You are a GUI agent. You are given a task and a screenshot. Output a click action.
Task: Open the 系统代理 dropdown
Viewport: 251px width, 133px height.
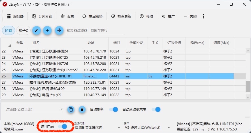[97, 128]
